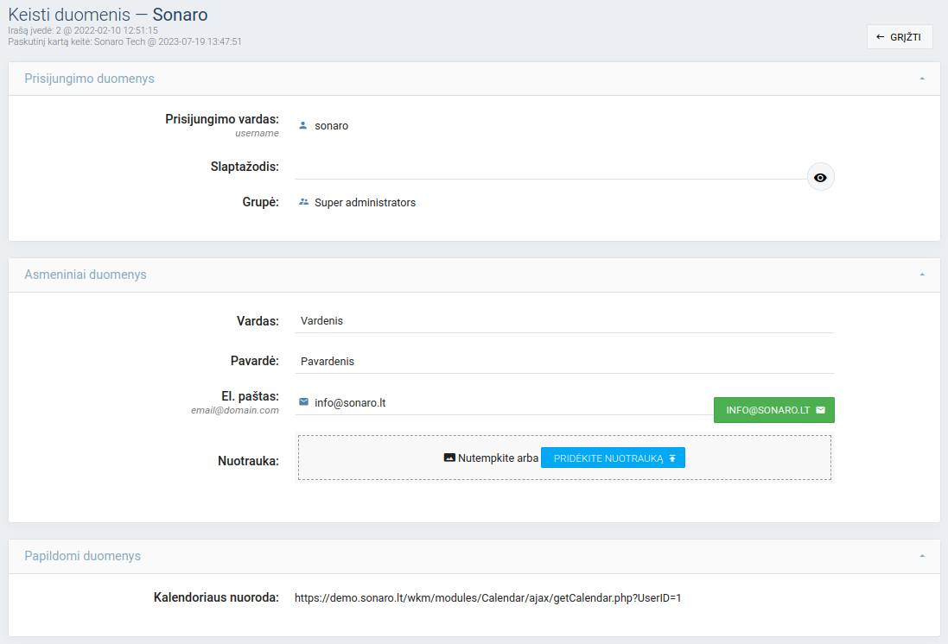The image size is (948, 644).
Task: Click the envelope icon on green email button
Action: (820, 410)
